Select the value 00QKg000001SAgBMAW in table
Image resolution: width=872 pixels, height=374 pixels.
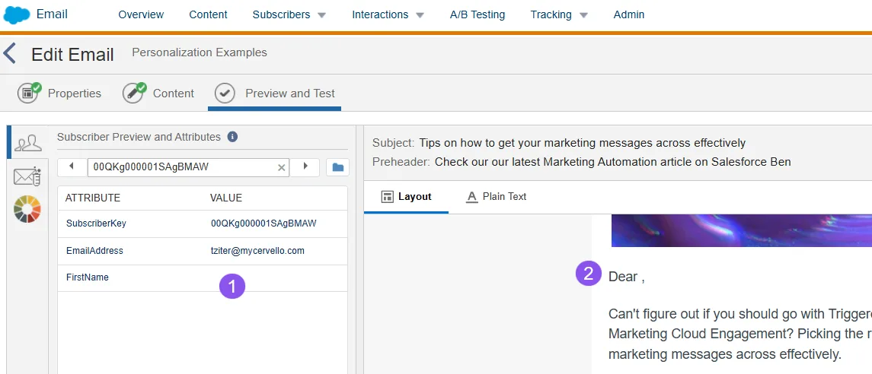[x=264, y=223]
